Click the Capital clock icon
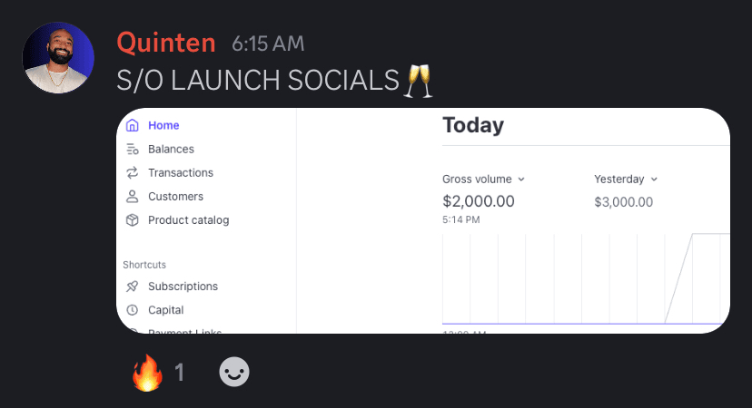This screenshot has width=752, height=408. 133,310
